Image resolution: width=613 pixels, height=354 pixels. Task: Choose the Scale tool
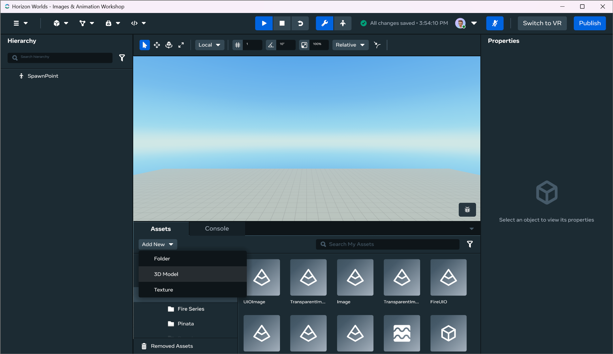point(181,45)
